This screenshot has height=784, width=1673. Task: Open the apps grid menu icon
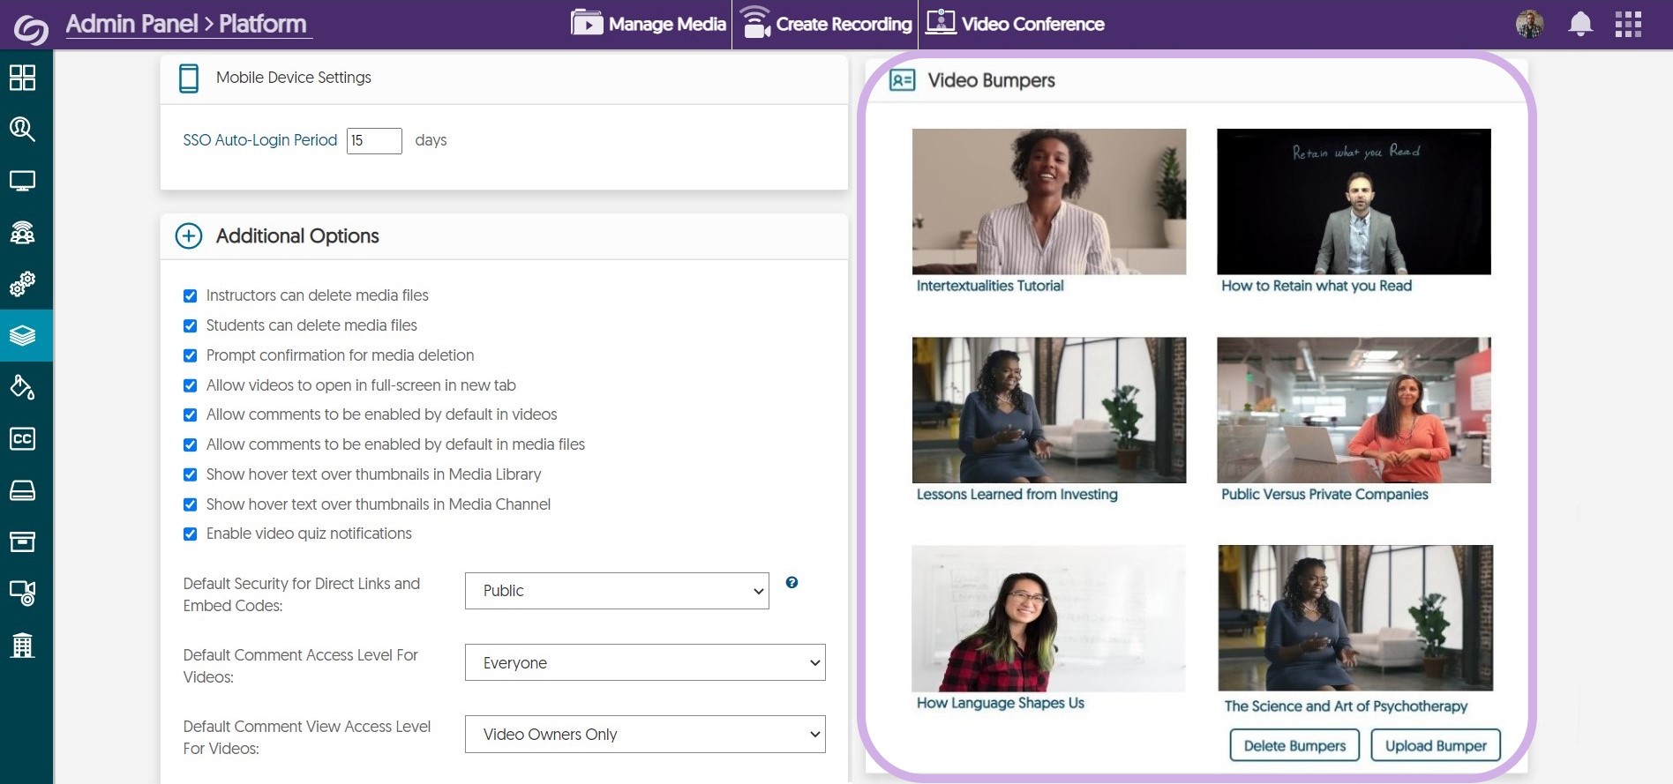click(x=1628, y=24)
